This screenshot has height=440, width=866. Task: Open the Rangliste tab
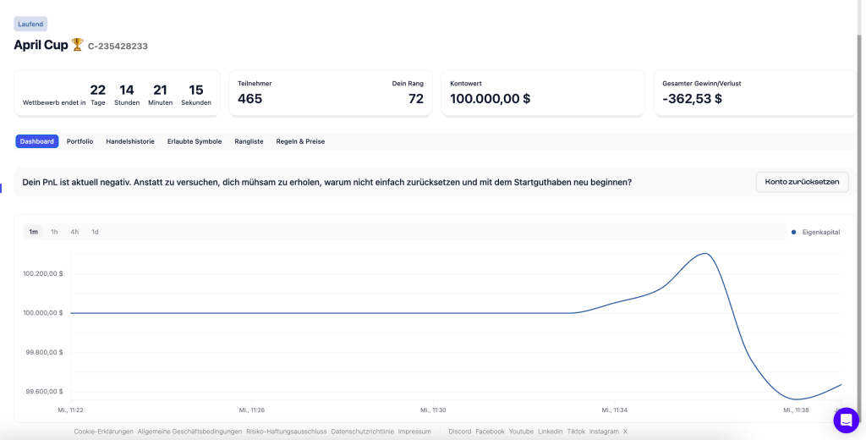(x=249, y=141)
